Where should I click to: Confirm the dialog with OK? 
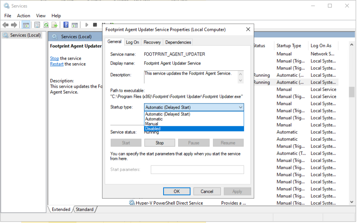coord(177,191)
